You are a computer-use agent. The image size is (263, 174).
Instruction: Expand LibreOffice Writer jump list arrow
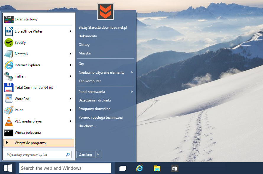click(x=71, y=31)
